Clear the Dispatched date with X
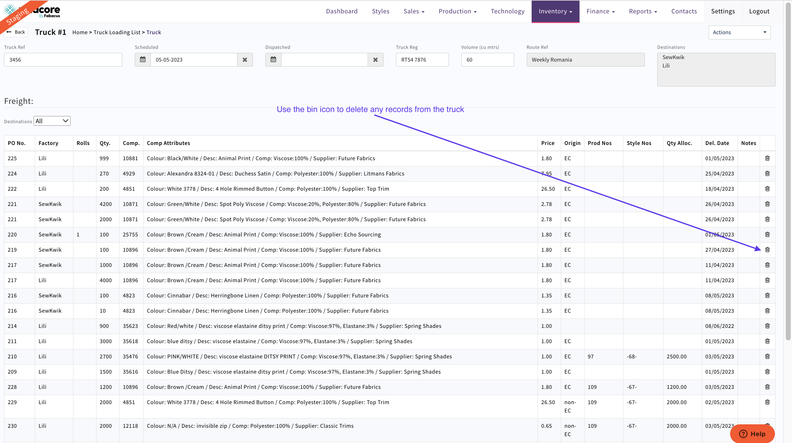792x443 pixels. tap(375, 60)
